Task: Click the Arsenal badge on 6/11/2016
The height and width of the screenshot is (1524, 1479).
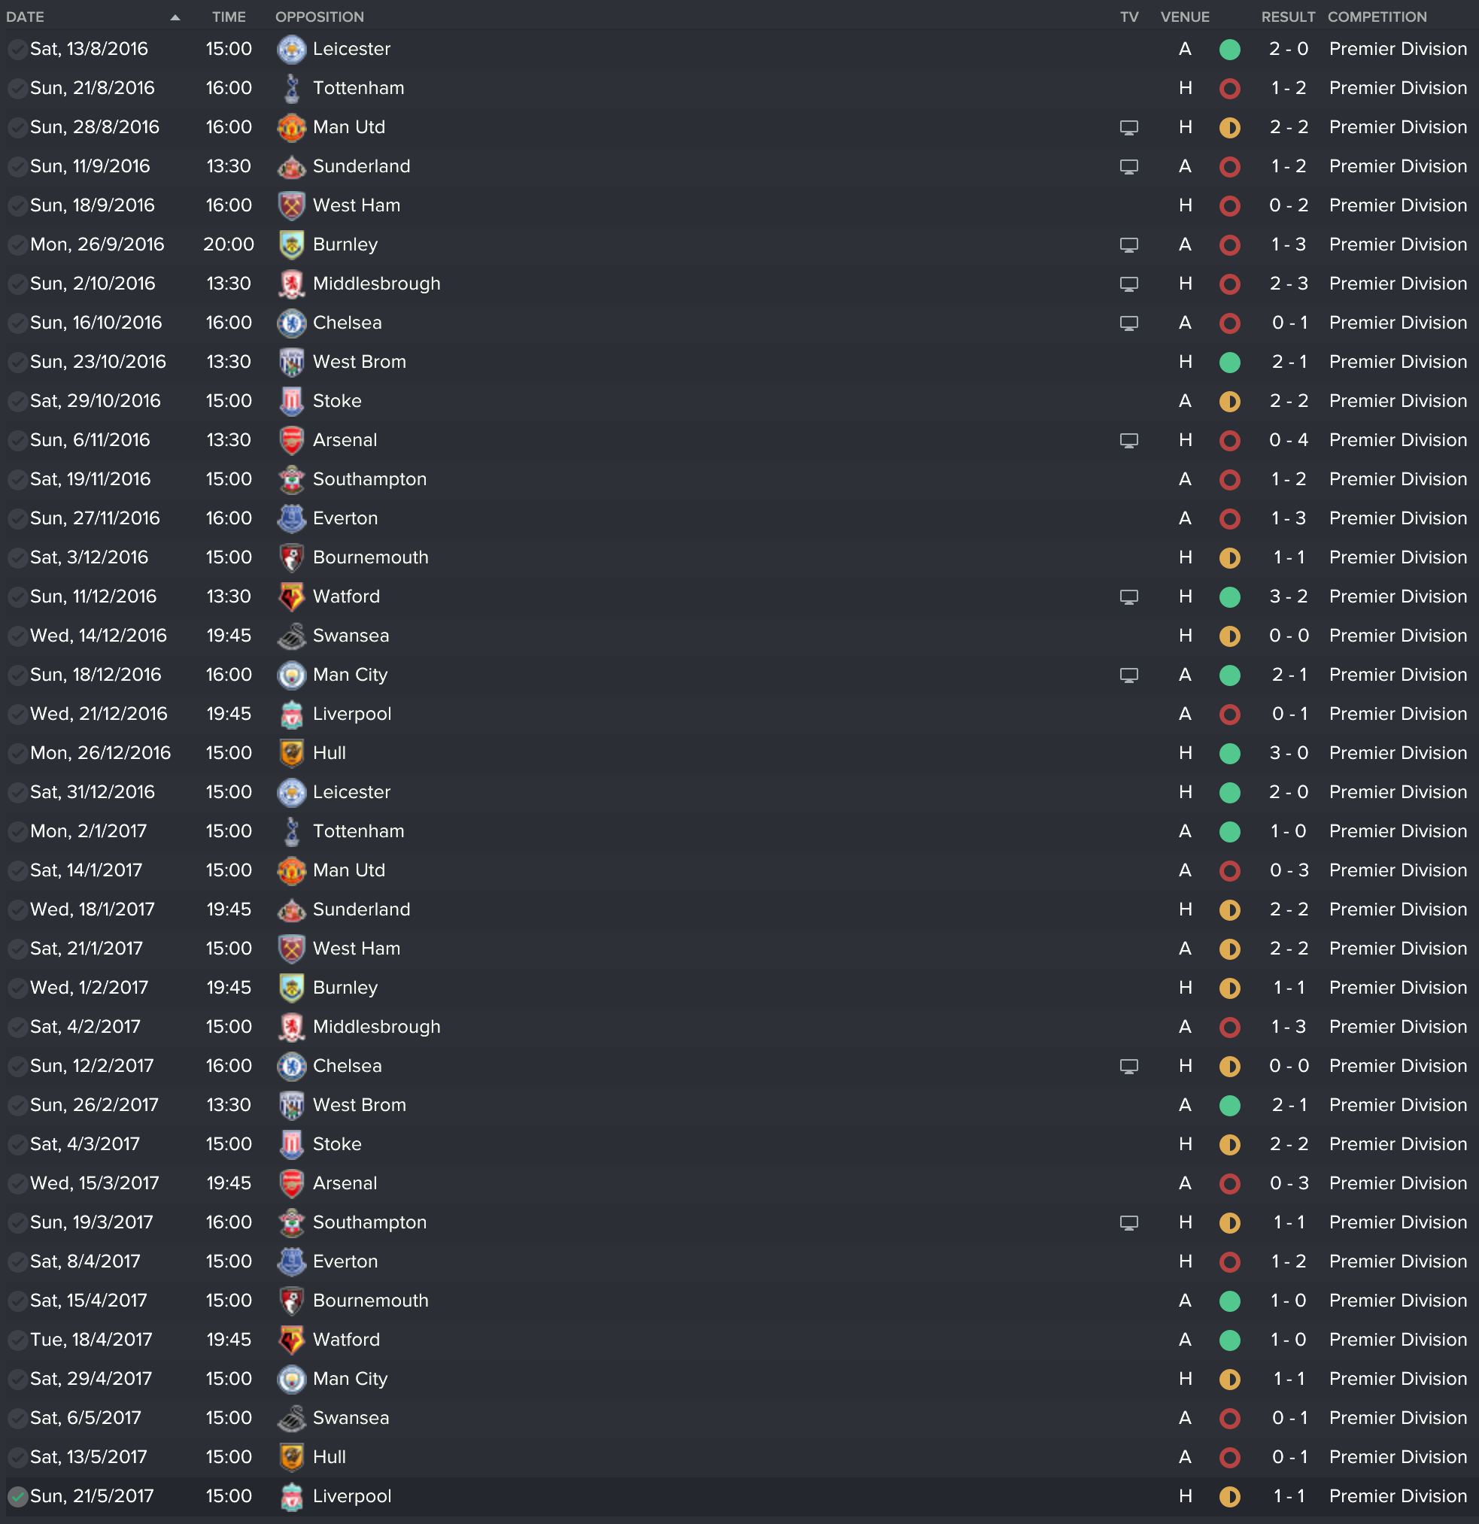Action: coord(291,441)
